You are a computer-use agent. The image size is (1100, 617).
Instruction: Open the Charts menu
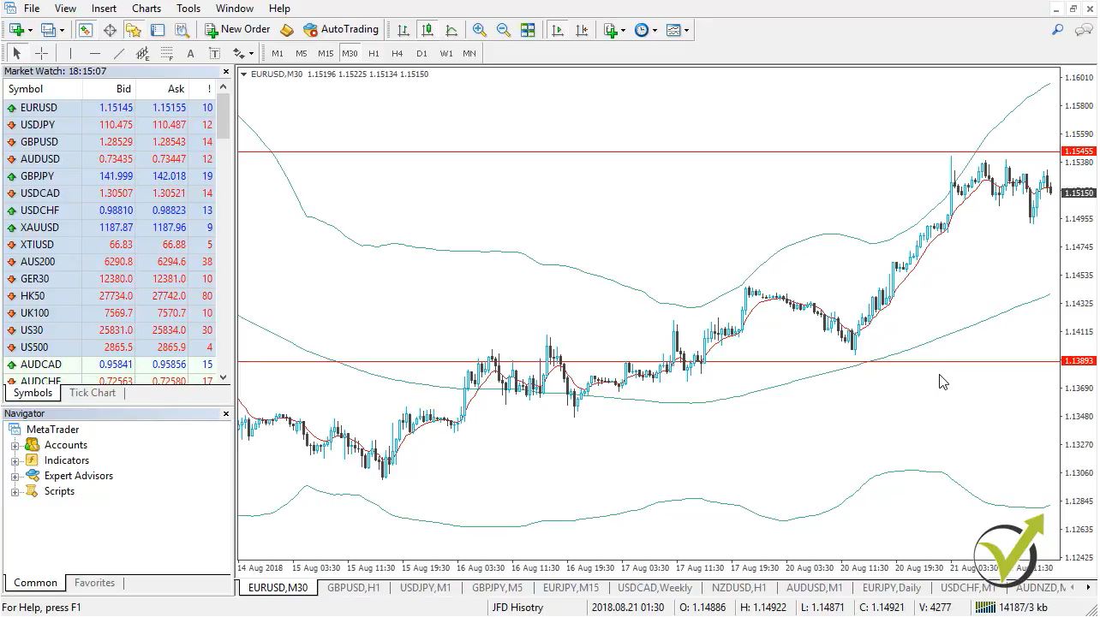[146, 8]
